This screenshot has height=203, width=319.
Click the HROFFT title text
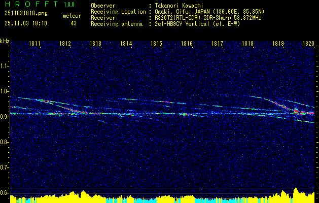click(31, 4)
